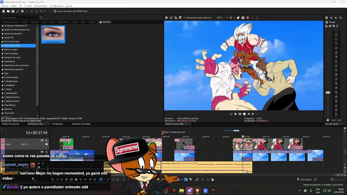Copy snapshot to clipboard icon
The width and height of the screenshot is (347, 195).
(x=238, y=18)
